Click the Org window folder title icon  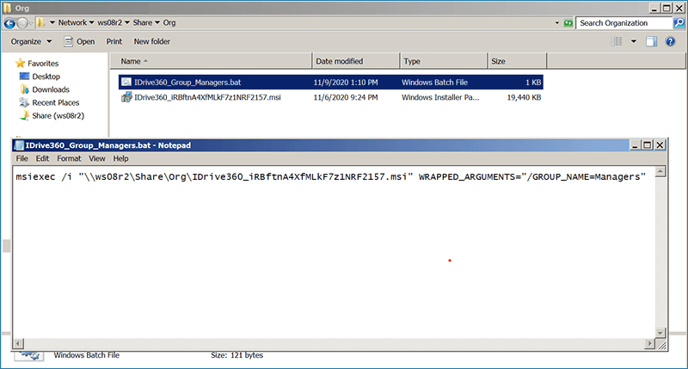coord(8,8)
